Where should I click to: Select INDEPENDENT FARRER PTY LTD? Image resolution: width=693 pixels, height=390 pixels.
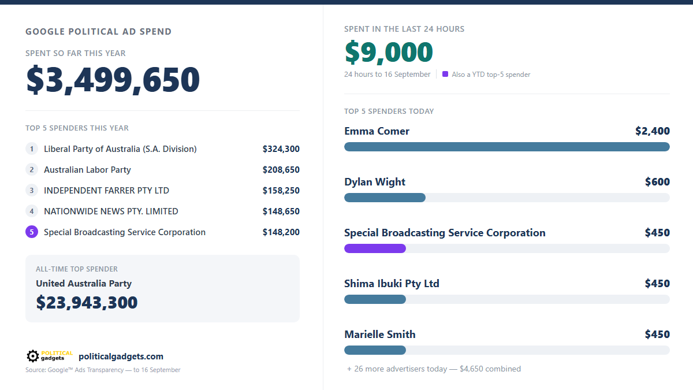pyautogui.click(x=106, y=191)
